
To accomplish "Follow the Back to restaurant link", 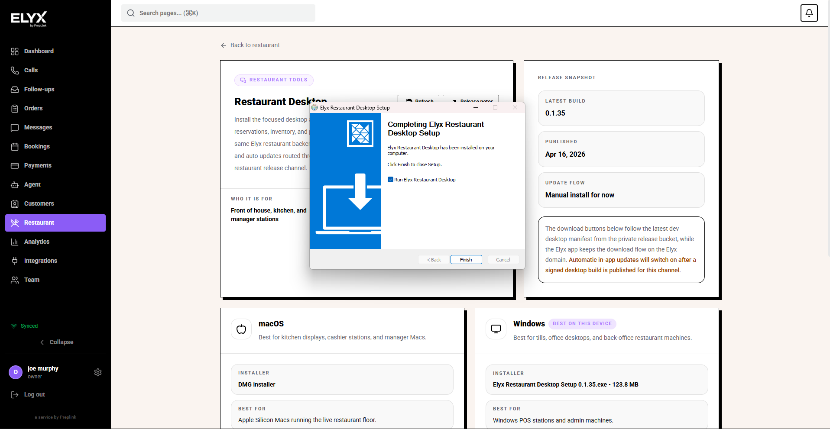I will coord(250,45).
